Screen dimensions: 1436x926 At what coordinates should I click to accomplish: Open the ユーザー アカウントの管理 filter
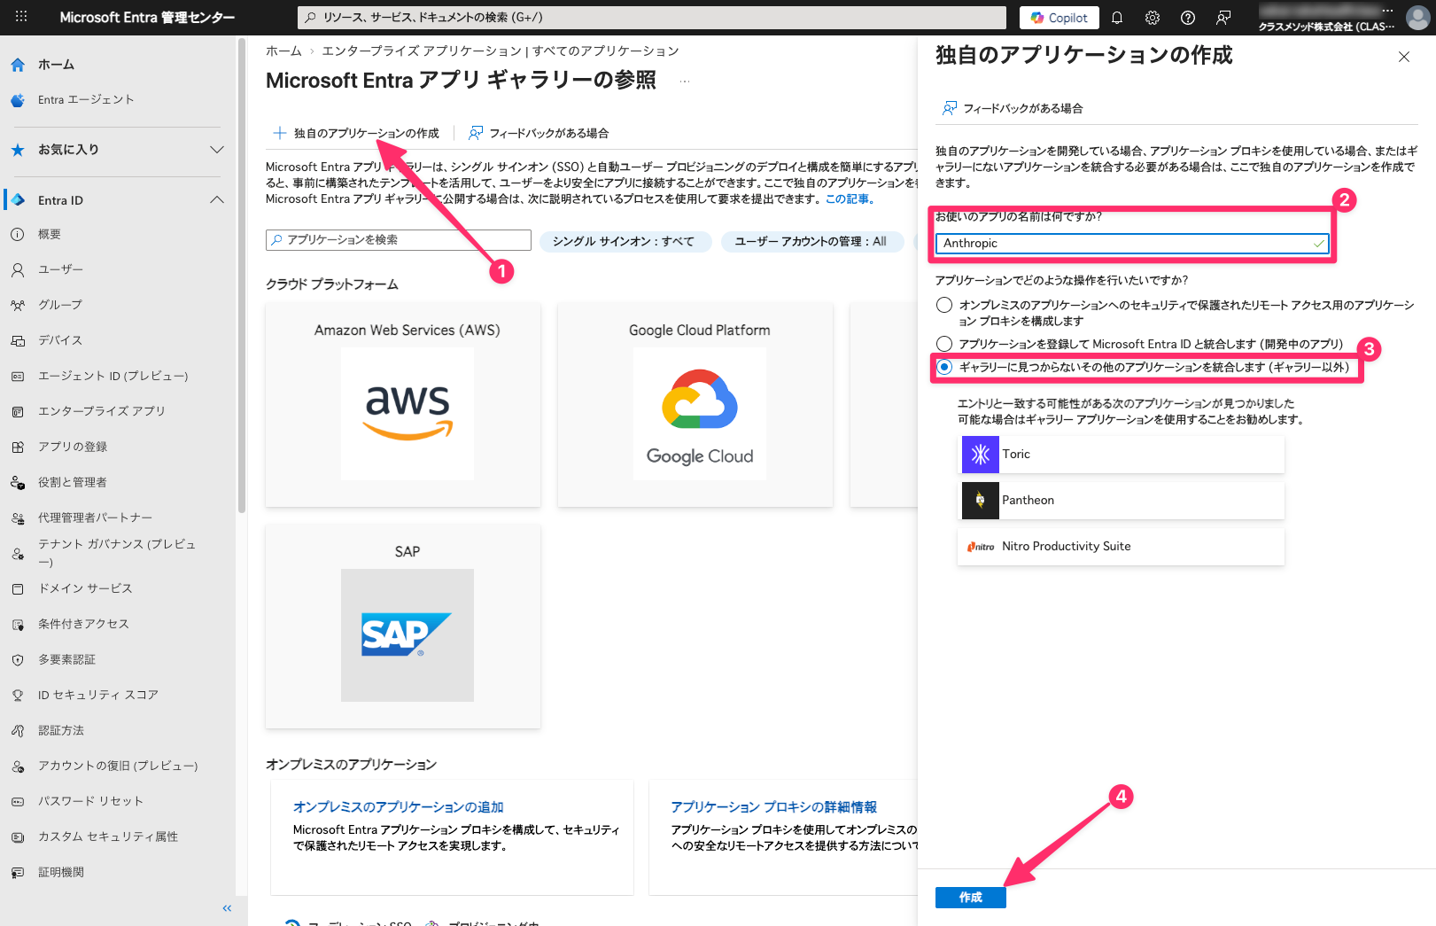coord(811,241)
